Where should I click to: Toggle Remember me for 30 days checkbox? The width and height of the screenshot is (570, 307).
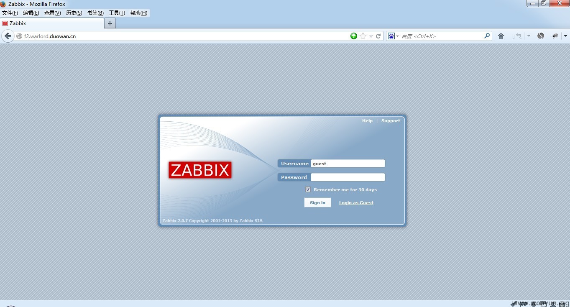coord(308,189)
